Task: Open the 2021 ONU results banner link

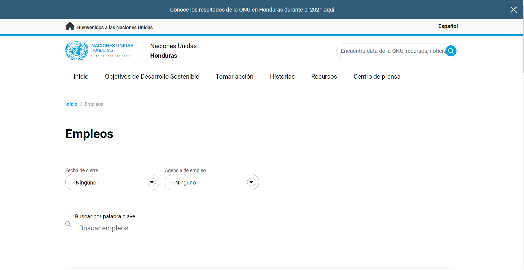Action: tap(252, 10)
